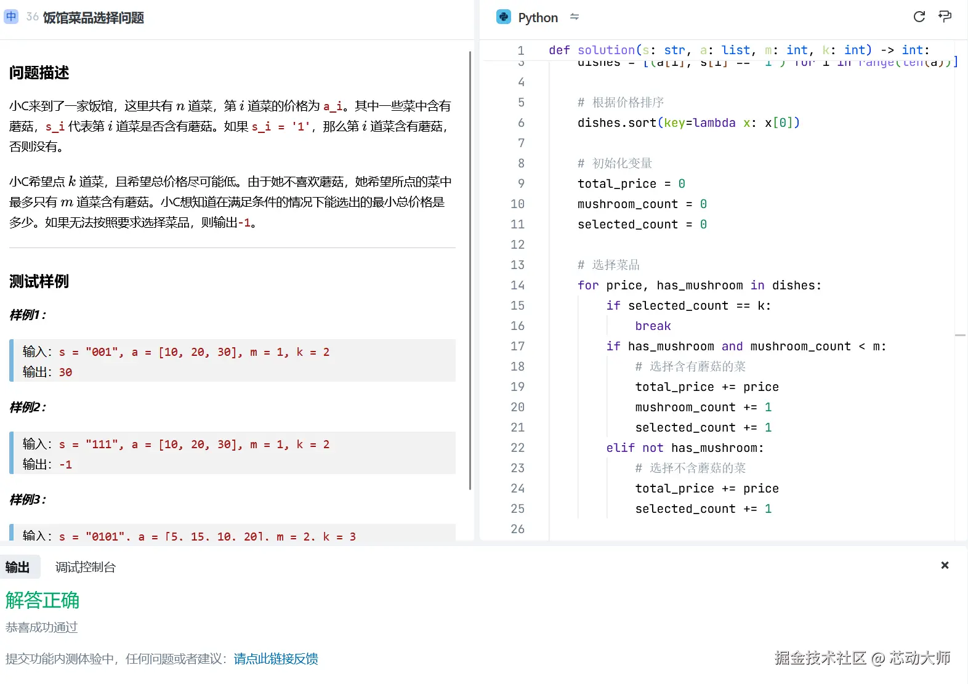Open the 请点此链接反馈 feedback link
Image resolution: width=968 pixels, height=684 pixels.
pos(276,659)
